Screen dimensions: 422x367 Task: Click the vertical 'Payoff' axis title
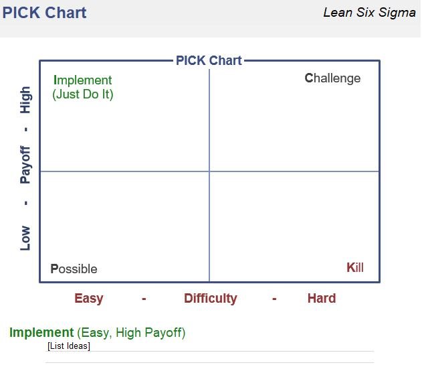25,165
